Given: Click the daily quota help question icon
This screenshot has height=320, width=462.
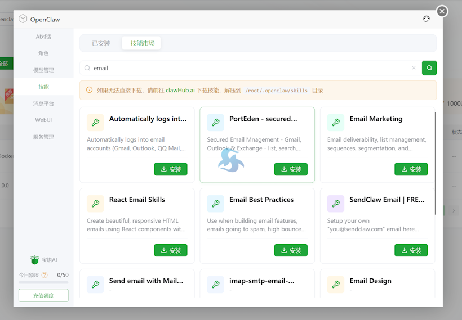Looking at the screenshot, I should tap(45, 275).
